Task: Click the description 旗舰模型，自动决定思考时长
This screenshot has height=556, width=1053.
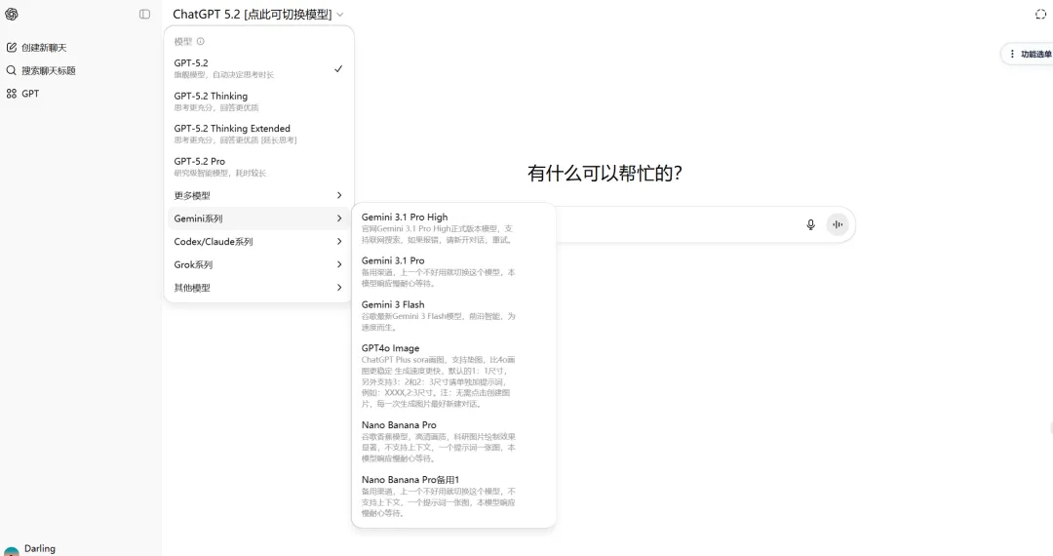Action: (223, 75)
